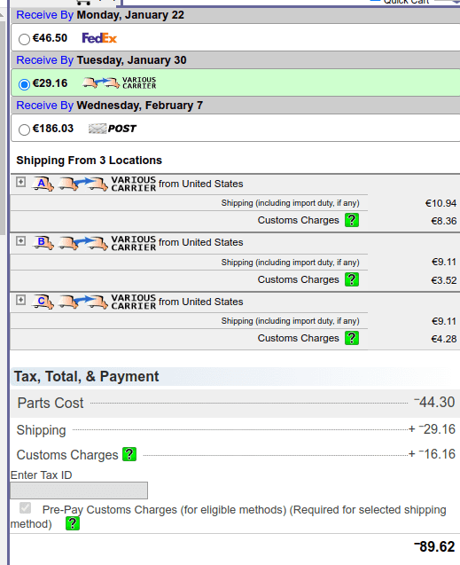Expand shipment B details

tap(21, 240)
